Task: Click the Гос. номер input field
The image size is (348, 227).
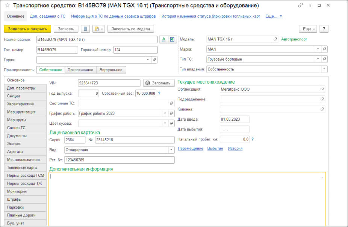Action: pos(57,50)
